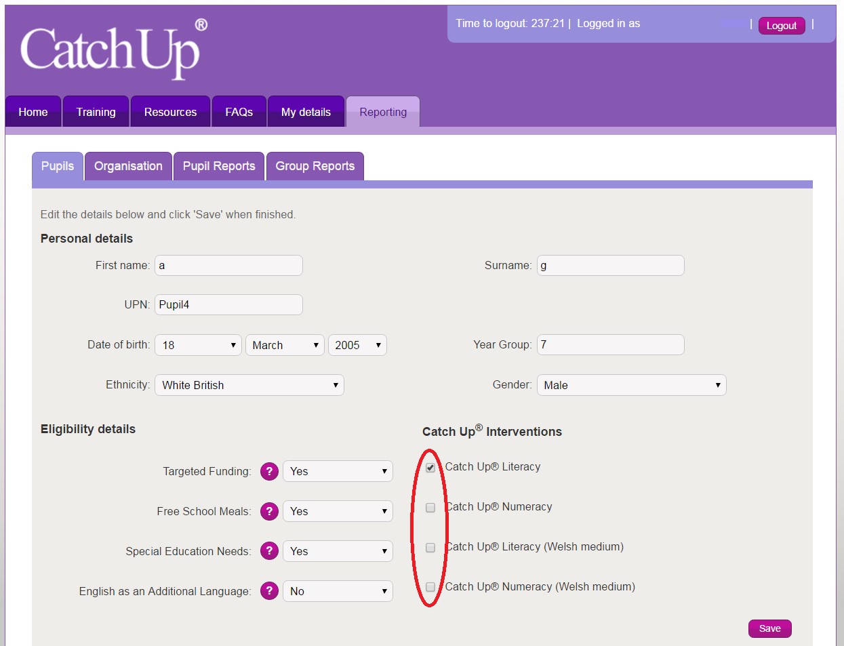The image size is (844, 646).
Task: Open the My details tab
Action: point(306,112)
